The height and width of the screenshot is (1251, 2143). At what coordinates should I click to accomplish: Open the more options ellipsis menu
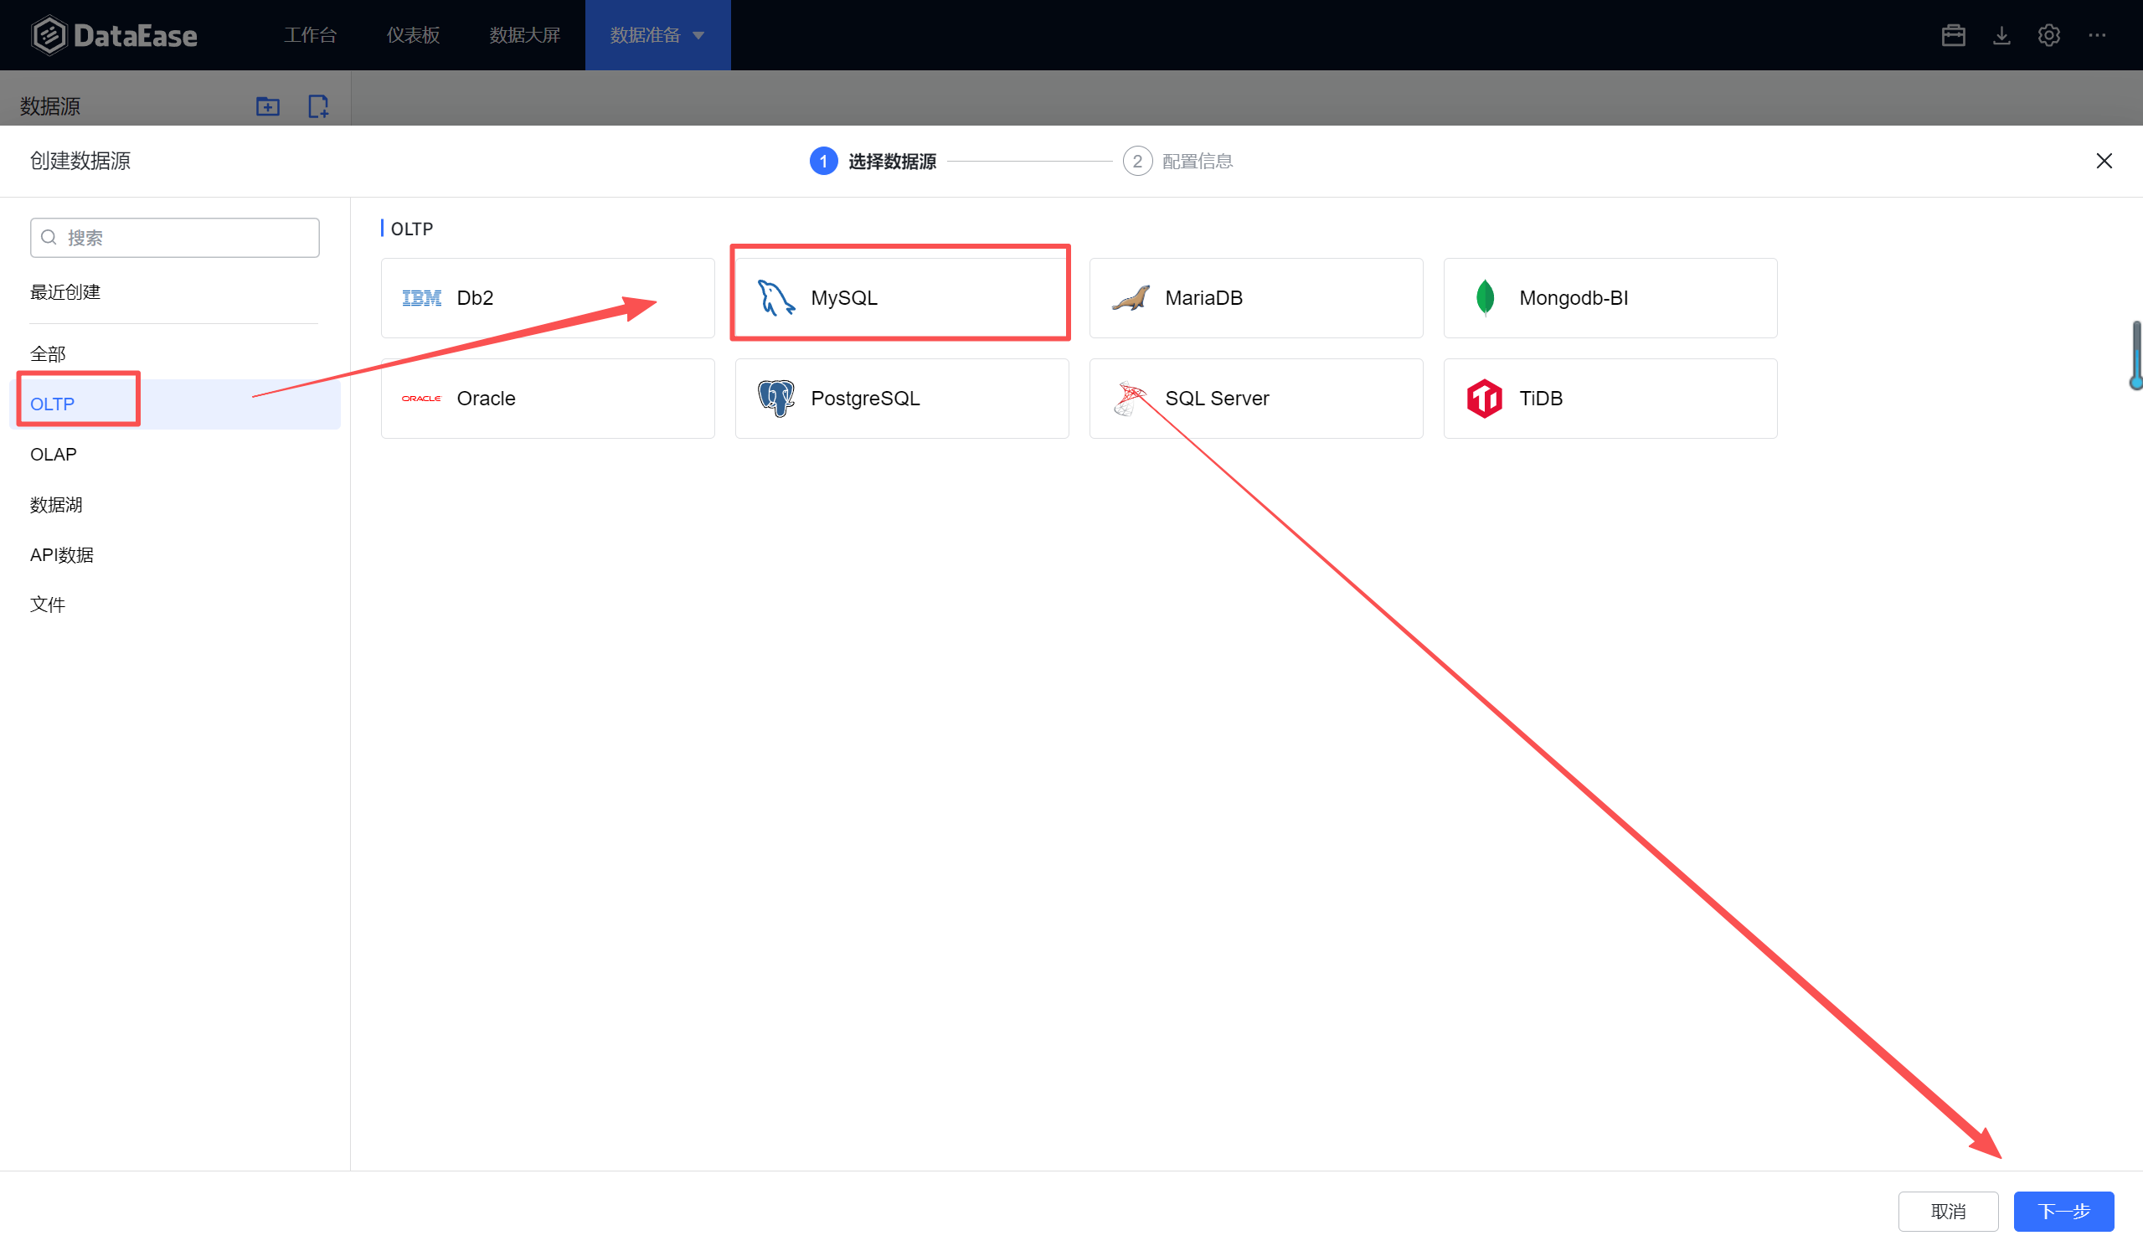point(2096,35)
